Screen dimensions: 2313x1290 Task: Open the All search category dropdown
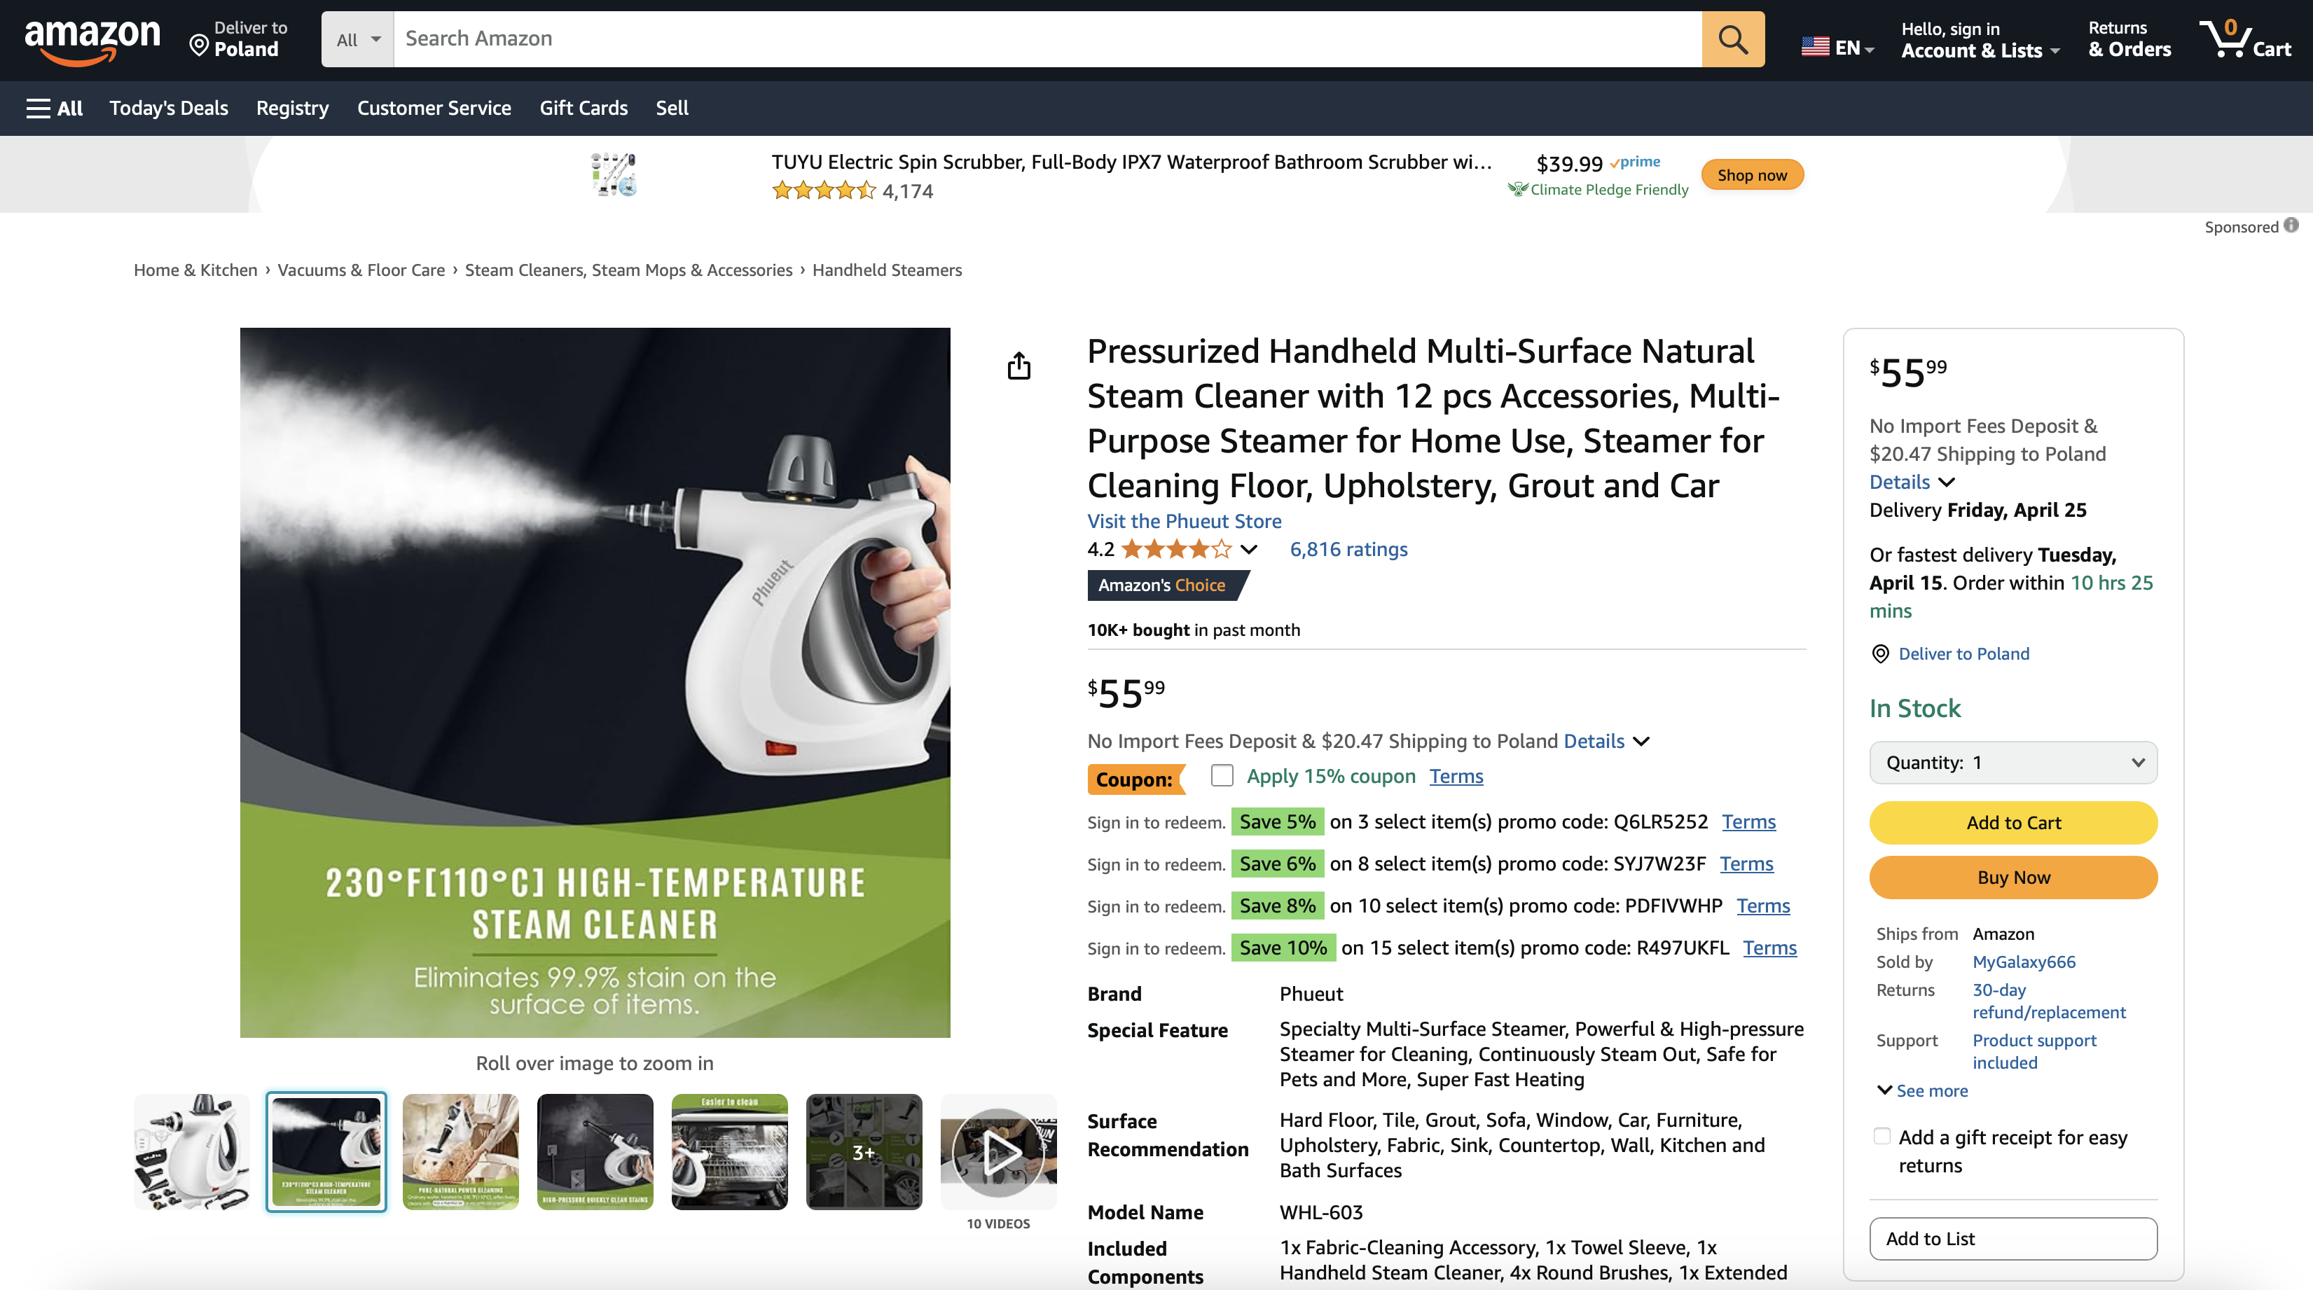coord(357,39)
